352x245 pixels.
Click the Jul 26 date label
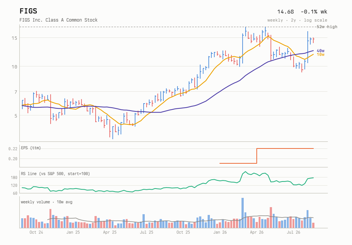294,232
